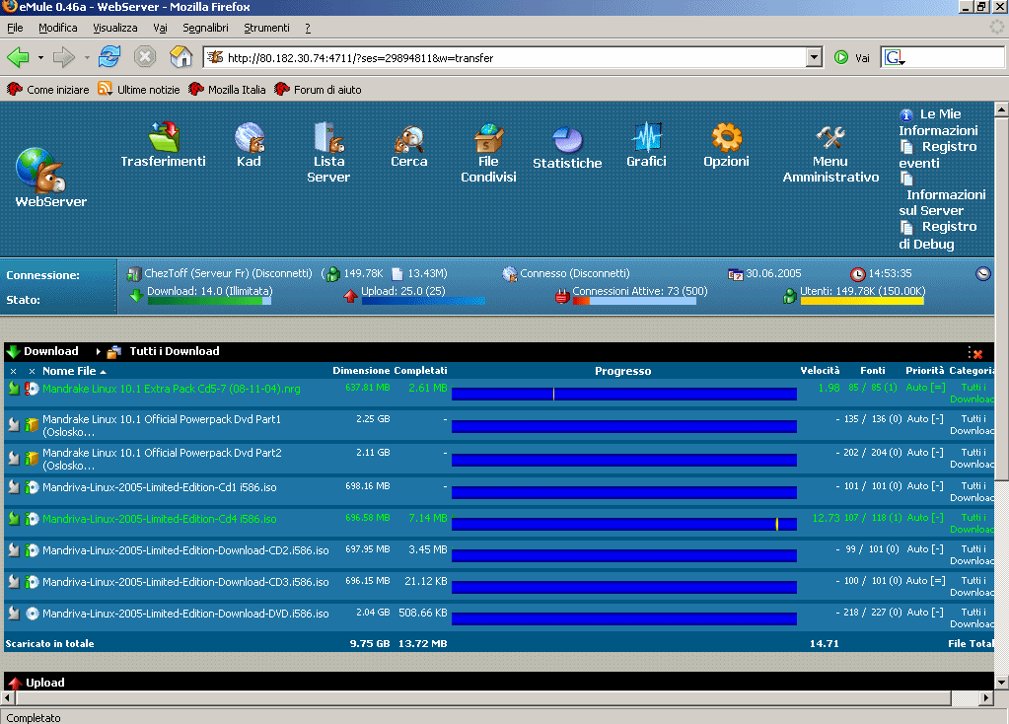Click the green Download speed bar
1009x724 pixels.
210,301
